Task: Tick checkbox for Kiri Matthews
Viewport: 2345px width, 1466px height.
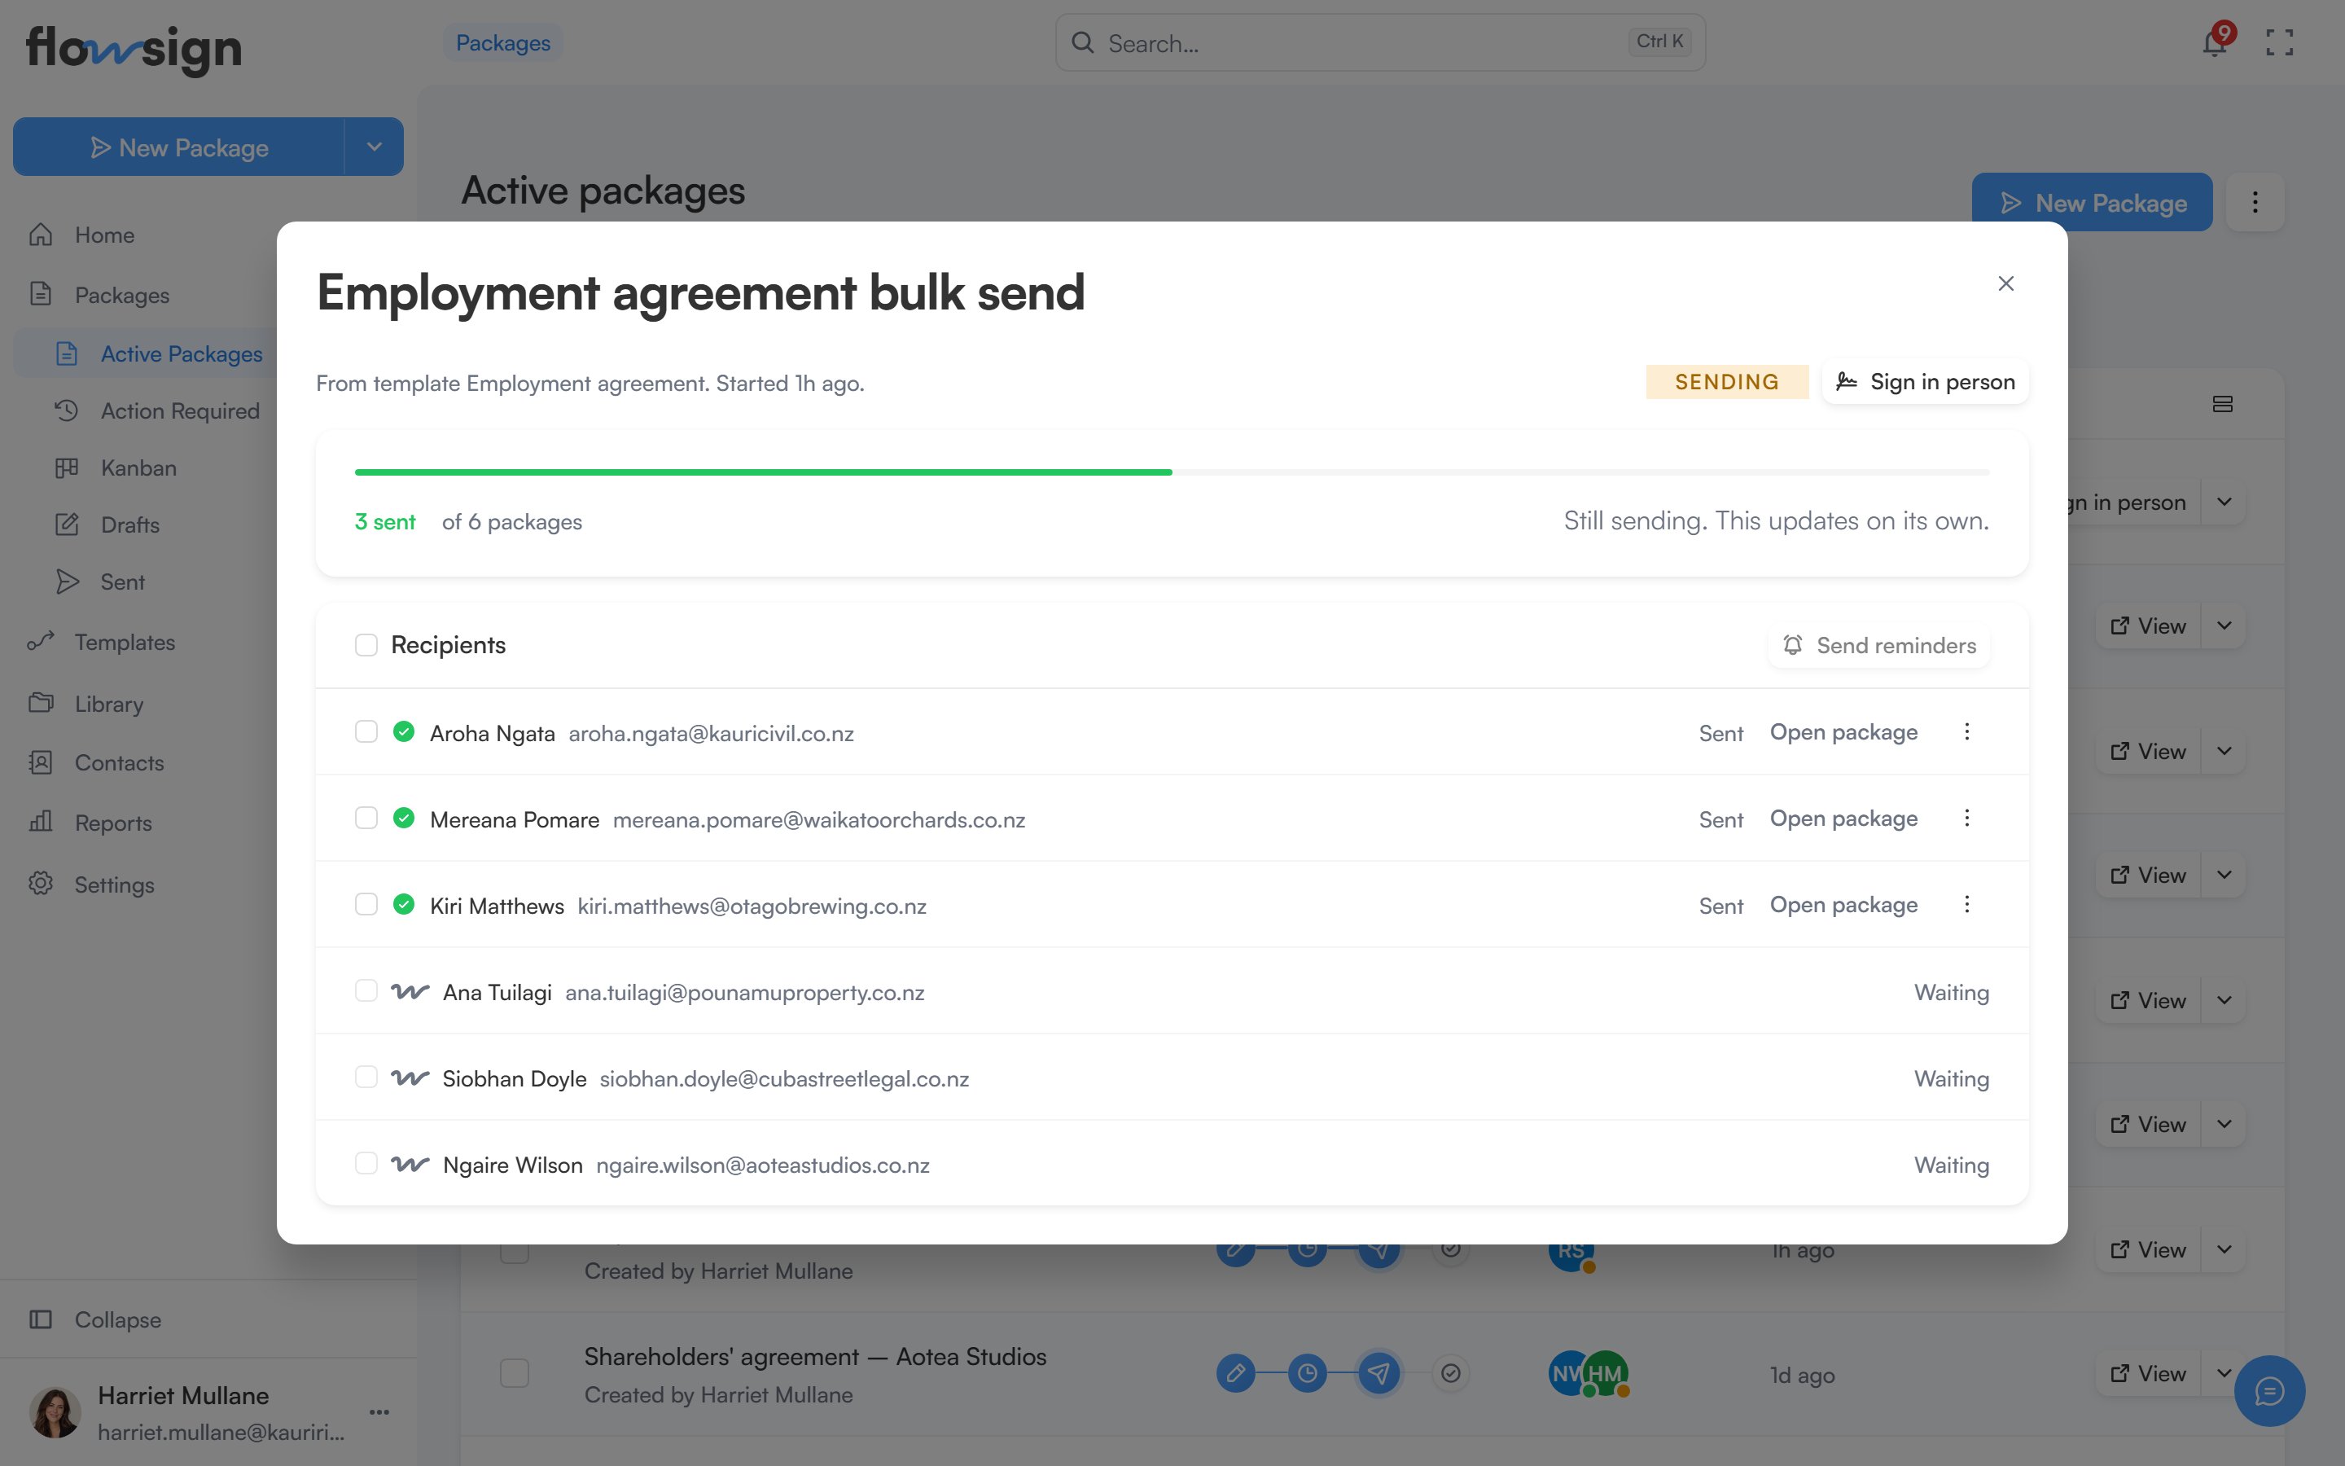Action: tap(366, 905)
